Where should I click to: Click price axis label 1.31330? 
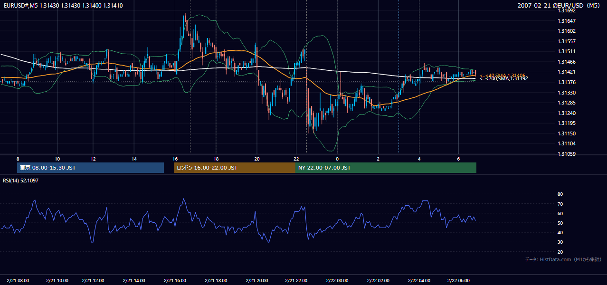point(567,93)
